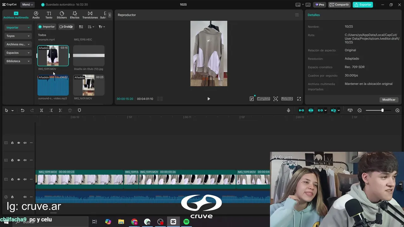Open File Explorer from the taskbar
This screenshot has height=227, width=404.
(121, 222)
